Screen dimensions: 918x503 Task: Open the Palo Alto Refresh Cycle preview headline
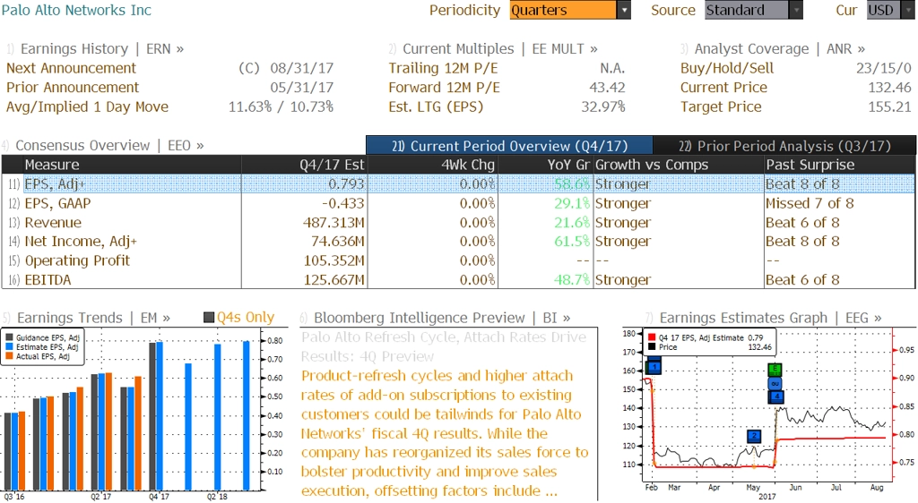443,346
